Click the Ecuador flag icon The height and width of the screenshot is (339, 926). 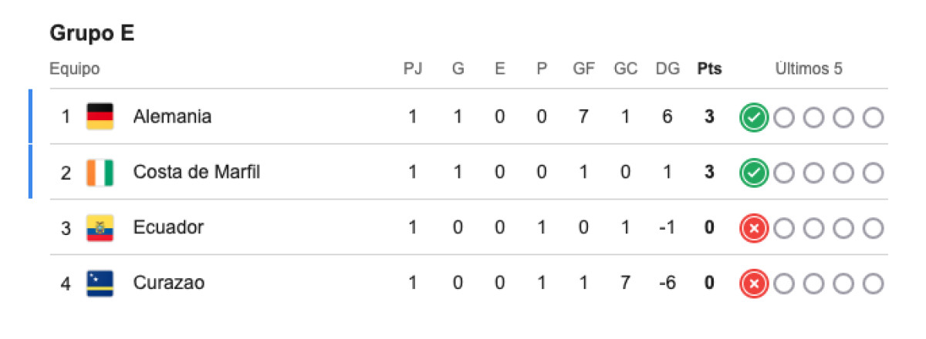coord(100,227)
